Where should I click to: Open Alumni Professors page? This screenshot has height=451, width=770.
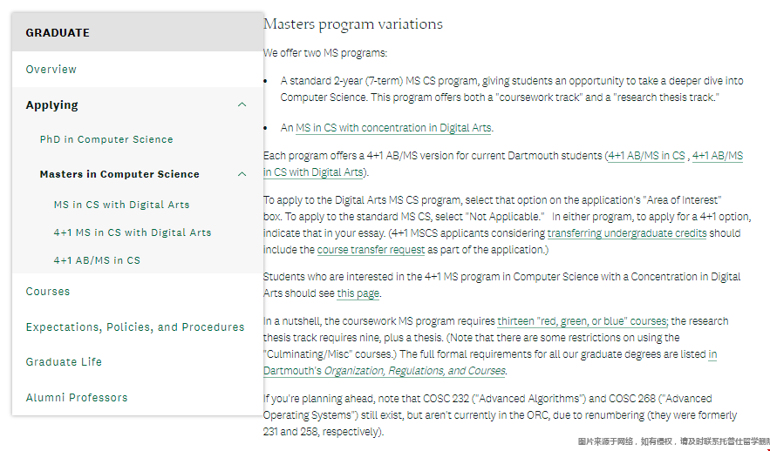click(77, 398)
